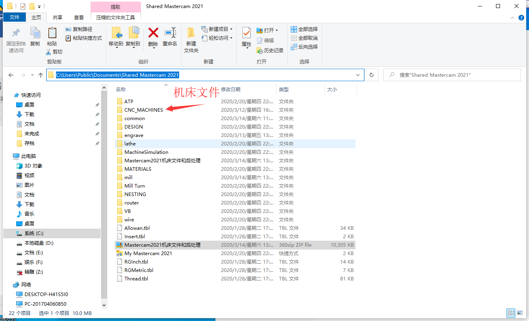Viewport: 529px width, 321px height.
Task: Select the Mastercam2021机床文件和后处理 ZIP file
Action: point(235,245)
